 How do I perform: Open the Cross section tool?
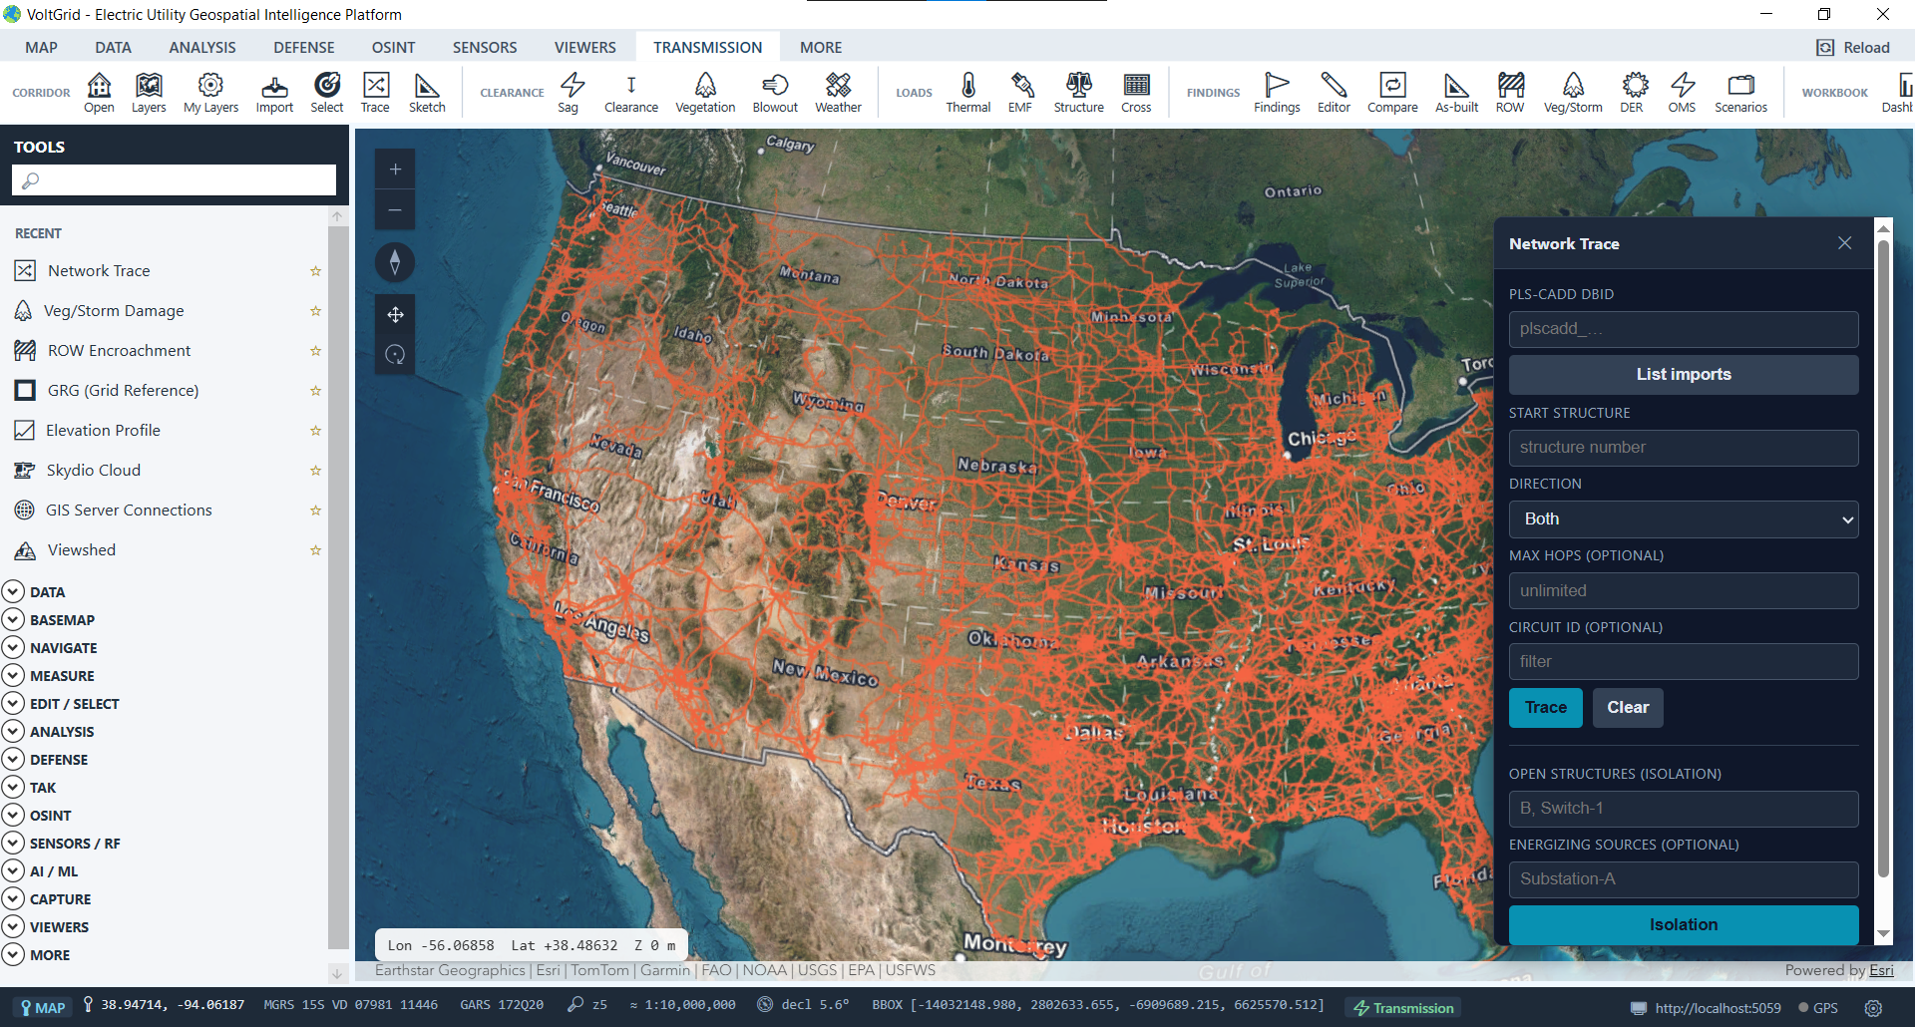(1136, 93)
